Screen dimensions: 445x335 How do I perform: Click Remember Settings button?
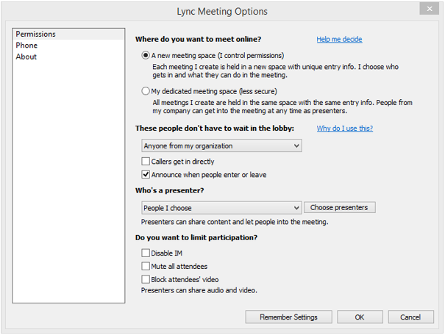[288, 317]
